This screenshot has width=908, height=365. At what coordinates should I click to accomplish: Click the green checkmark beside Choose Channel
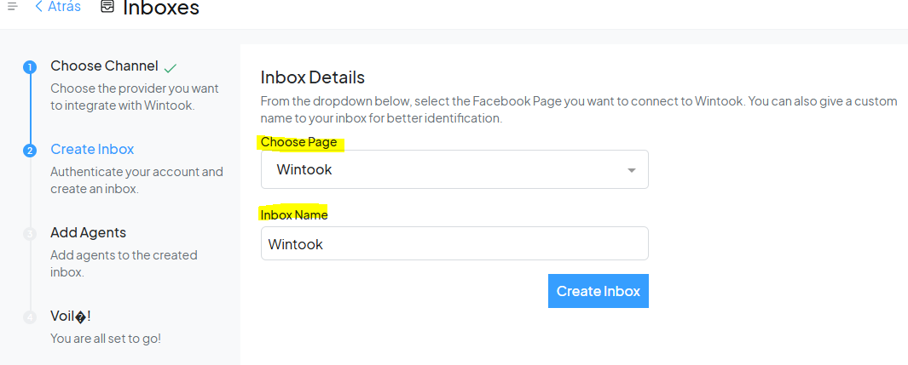point(170,68)
